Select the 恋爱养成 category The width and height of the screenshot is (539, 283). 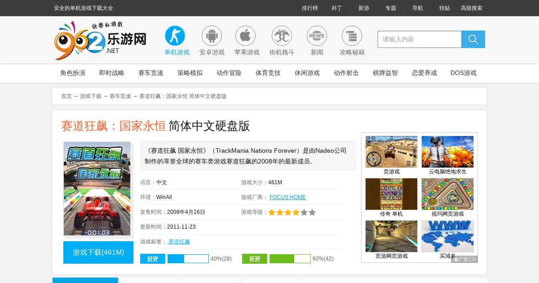pos(424,73)
